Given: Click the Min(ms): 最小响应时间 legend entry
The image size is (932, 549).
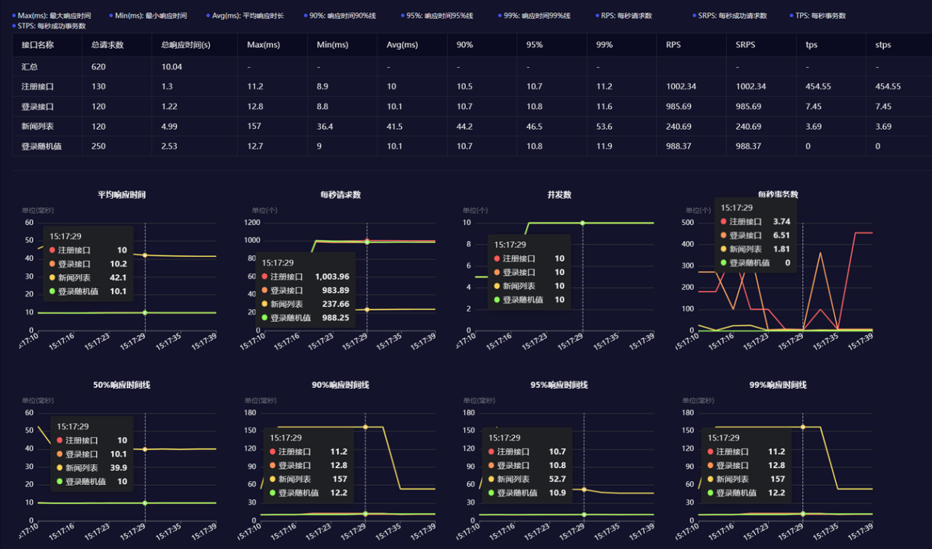Looking at the screenshot, I should tap(148, 15).
